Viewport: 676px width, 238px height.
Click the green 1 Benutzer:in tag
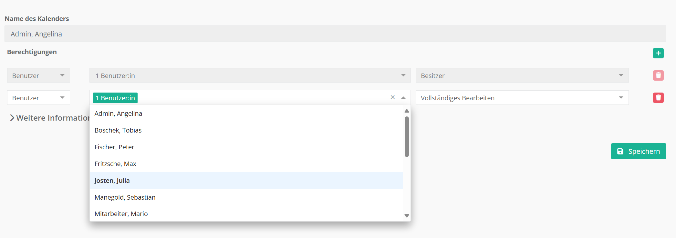tap(115, 98)
